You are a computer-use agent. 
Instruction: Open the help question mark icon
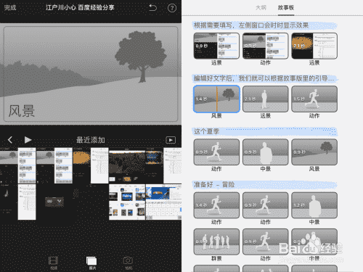click(x=172, y=8)
